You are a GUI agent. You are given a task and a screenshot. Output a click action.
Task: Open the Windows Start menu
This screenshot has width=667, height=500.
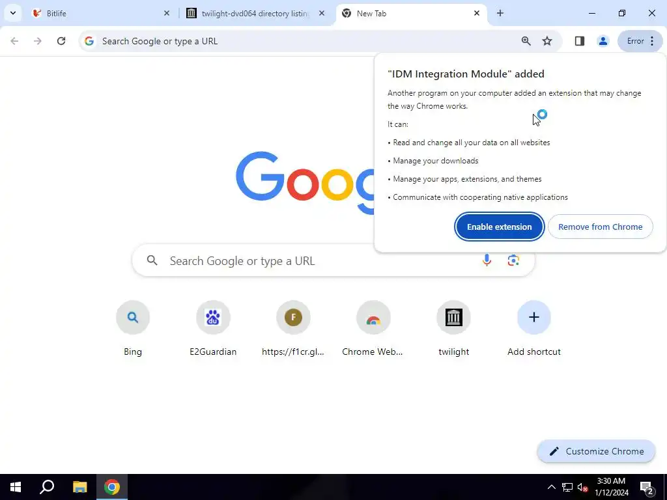16,487
